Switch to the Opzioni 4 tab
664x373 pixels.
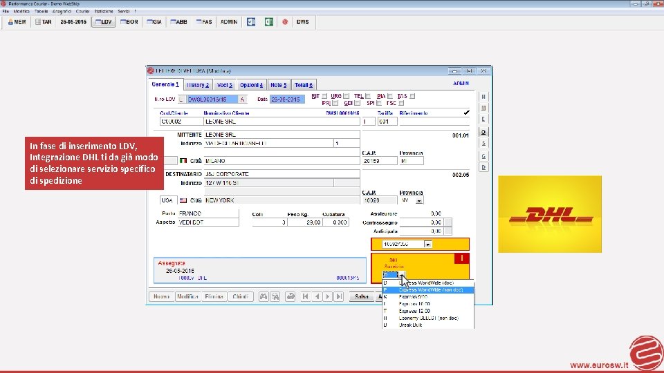pos(252,85)
